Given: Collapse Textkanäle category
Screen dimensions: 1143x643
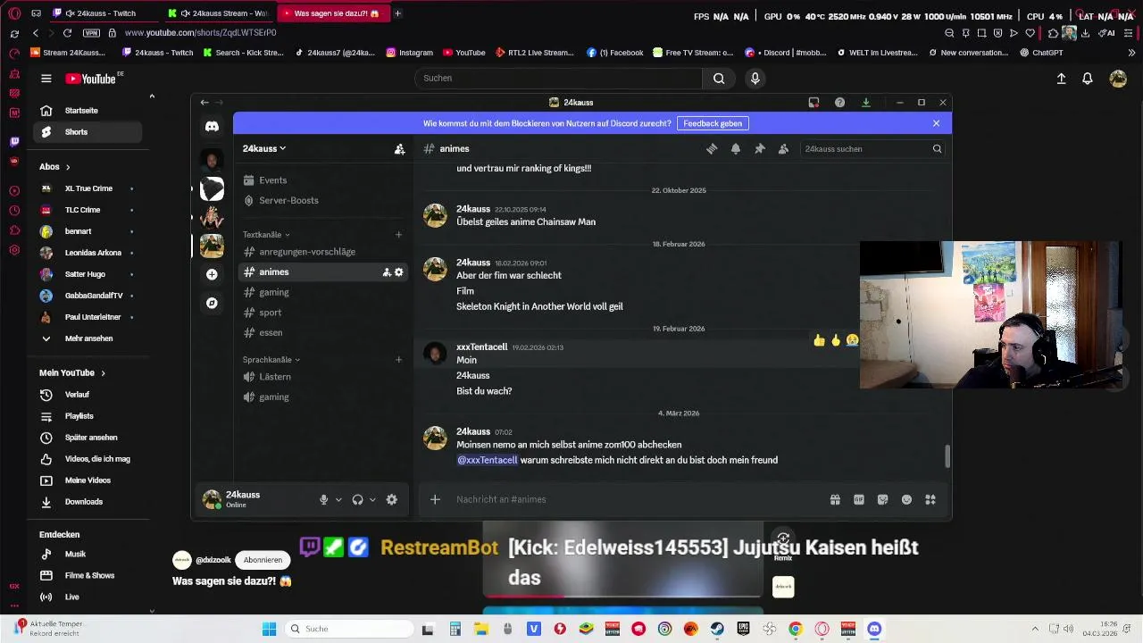Looking at the screenshot, I should (266, 235).
